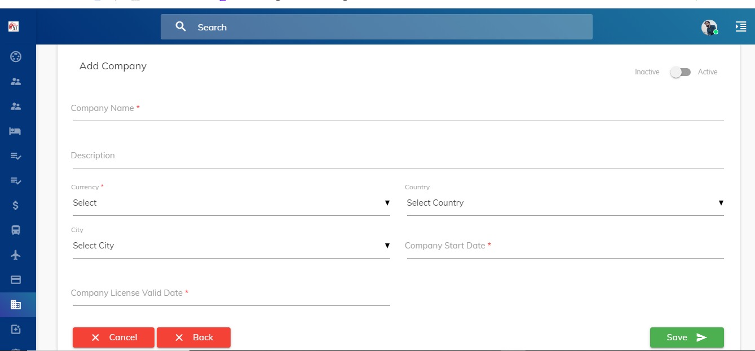Select the airplane flights sidebar icon

16,255
